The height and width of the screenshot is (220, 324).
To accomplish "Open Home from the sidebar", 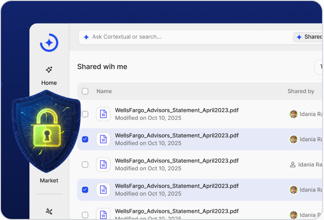I will click(x=49, y=75).
